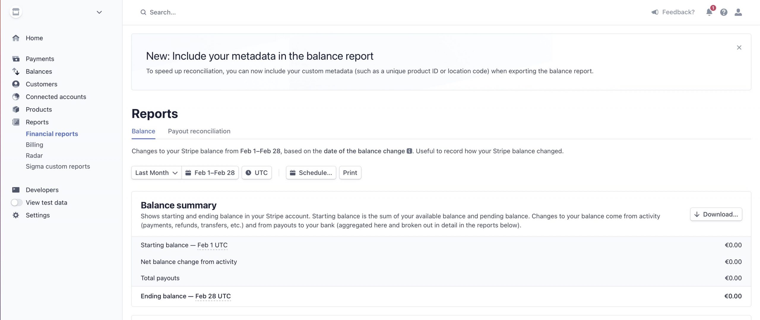The height and width of the screenshot is (320, 760).
Task: Toggle the View test data switch
Action: (x=17, y=203)
